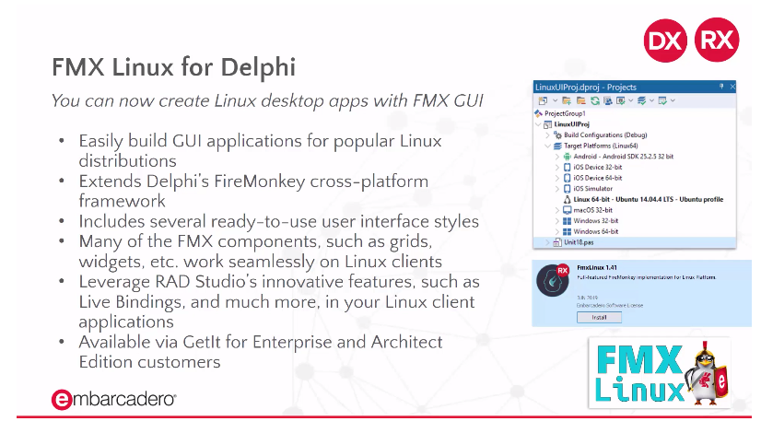Pin the Projects panel with the pushpin

click(x=721, y=87)
